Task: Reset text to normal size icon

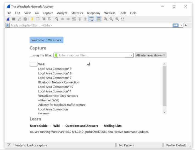Action: click(x=117, y=19)
